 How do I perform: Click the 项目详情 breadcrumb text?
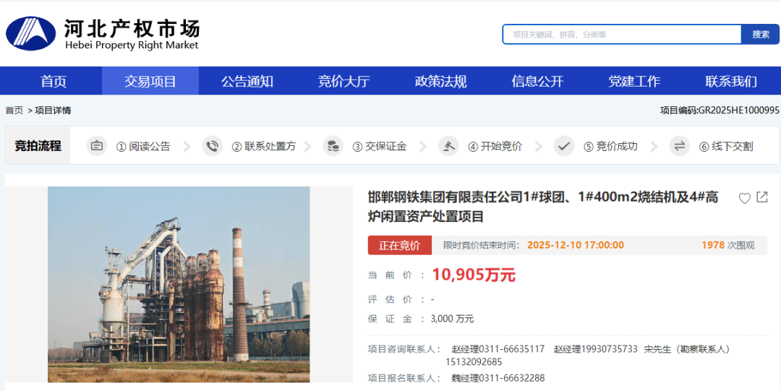click(53, 111)
